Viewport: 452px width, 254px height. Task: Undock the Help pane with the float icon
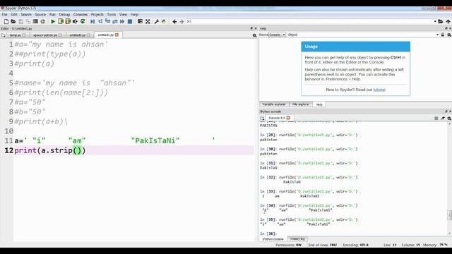tap(446, 28)
